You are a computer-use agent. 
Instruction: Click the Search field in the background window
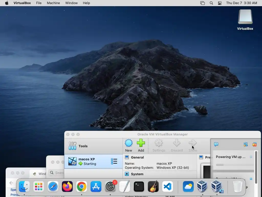56,173
